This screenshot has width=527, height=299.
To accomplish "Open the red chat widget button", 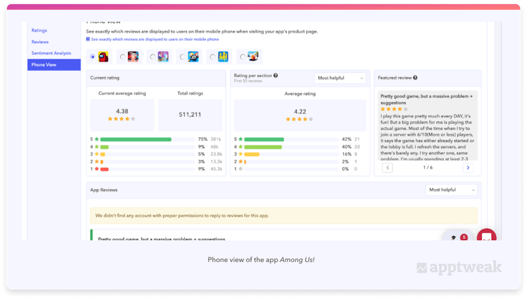I will pyautogui.click(x=487, y=237).
